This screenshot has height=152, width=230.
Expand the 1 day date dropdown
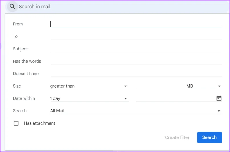coord(89,98)
